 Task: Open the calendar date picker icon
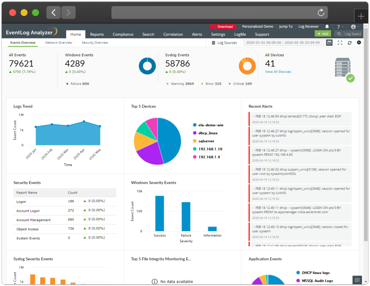click(329, 43)
